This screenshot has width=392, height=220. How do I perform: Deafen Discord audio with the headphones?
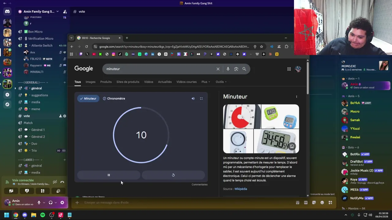point(51,203)
